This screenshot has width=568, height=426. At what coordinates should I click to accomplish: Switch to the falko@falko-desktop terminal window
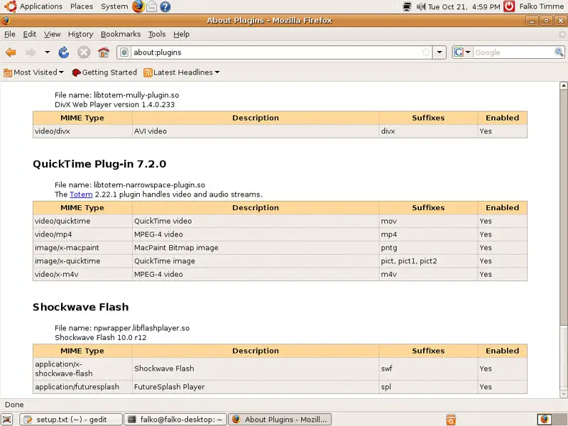[x=175, y=420]
